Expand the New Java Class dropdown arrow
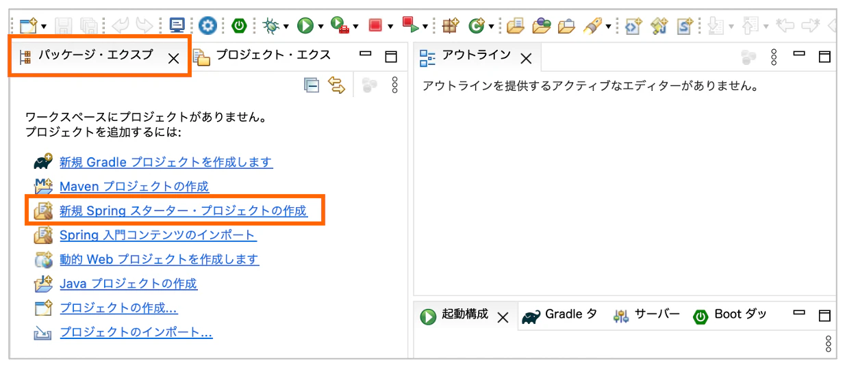Screen dimensions: 845x365 491,27
